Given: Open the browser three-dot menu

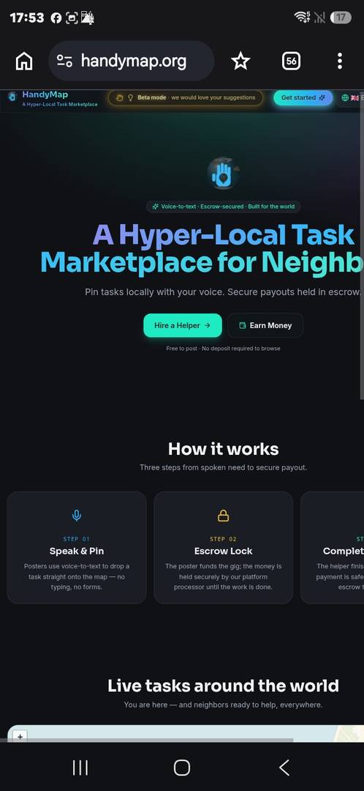Looking at the screenshot, I should (340, 61).
